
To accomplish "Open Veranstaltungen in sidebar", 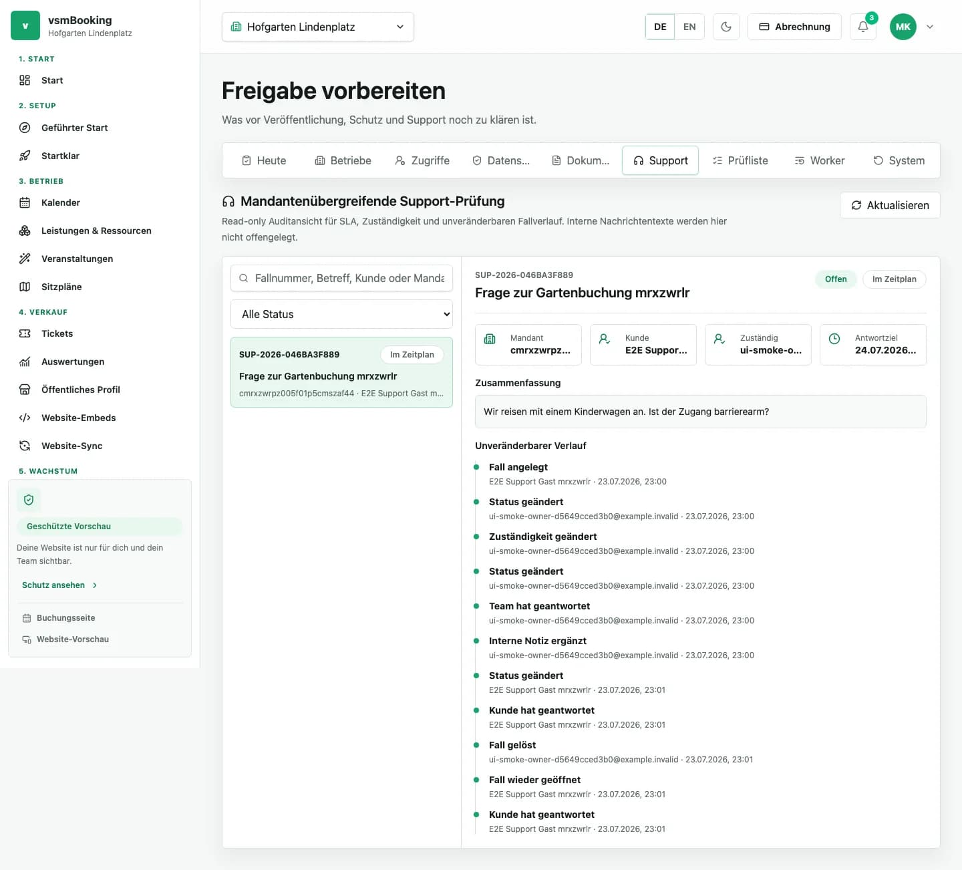I will tap(100, 259).
